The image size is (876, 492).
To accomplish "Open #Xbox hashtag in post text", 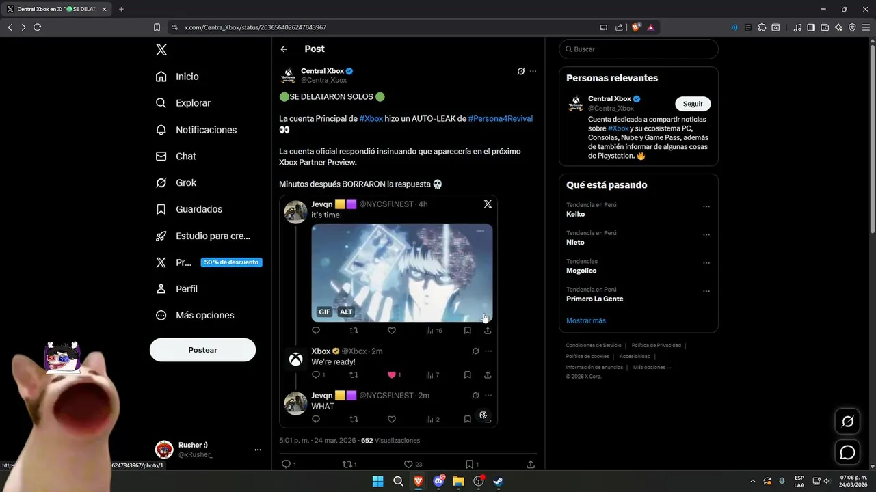I will [371, 118].
